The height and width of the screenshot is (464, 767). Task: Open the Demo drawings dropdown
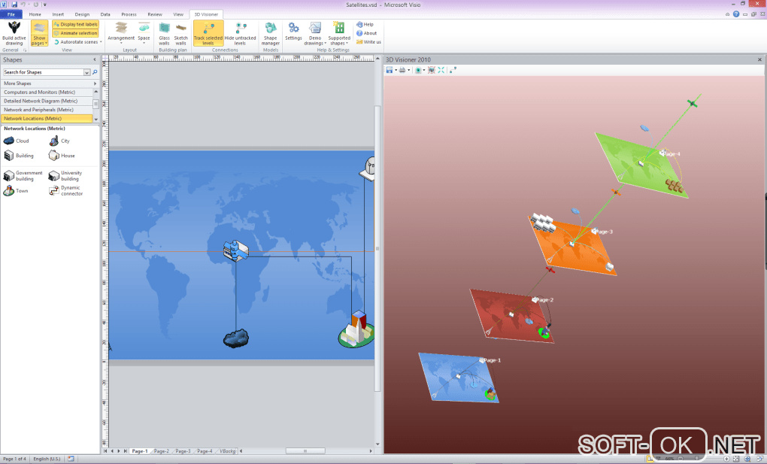315,33
